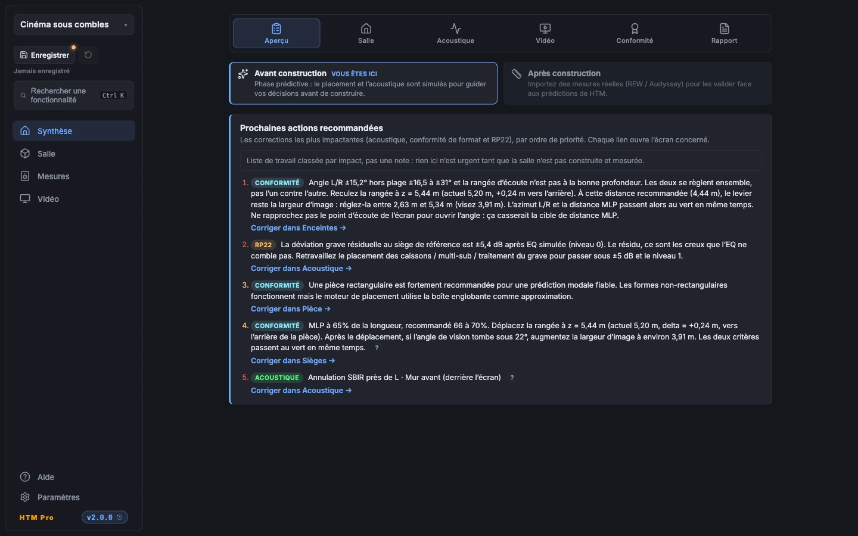Click the Prochaines actions recommandées heading
Viewport: 858px width, 536px height.
[x=312, y=128]
